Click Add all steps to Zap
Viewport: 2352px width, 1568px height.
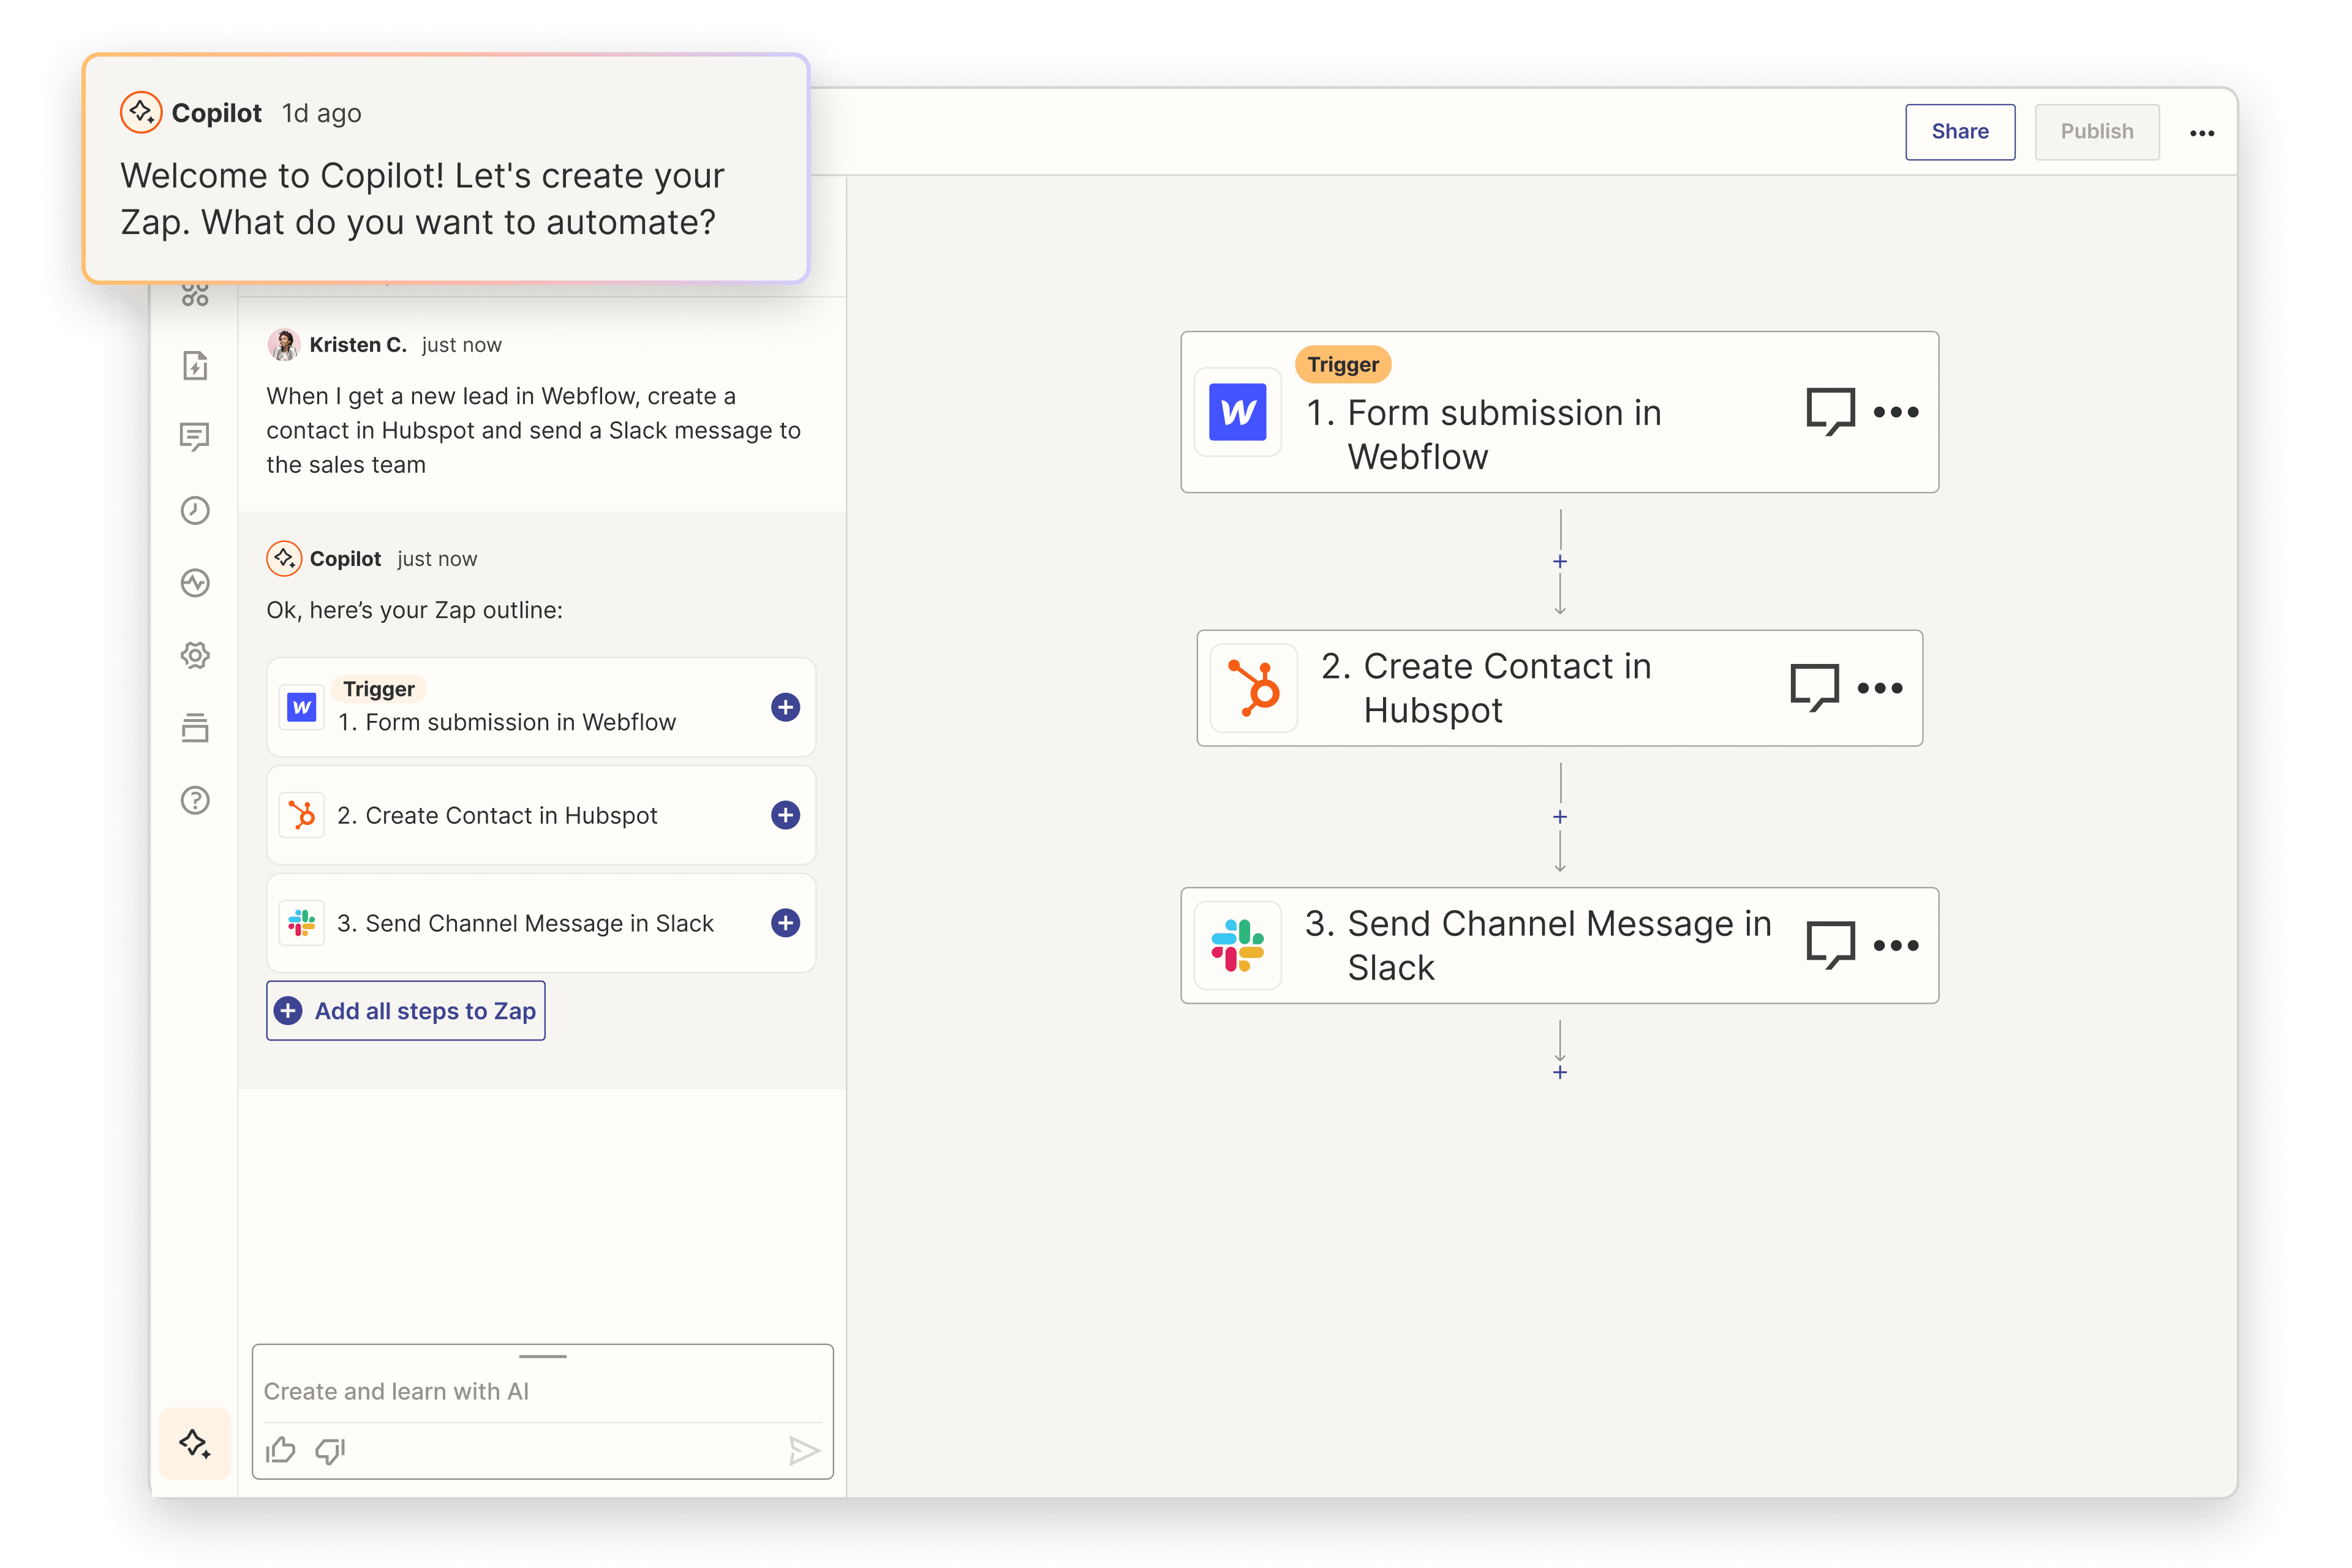406,1011
